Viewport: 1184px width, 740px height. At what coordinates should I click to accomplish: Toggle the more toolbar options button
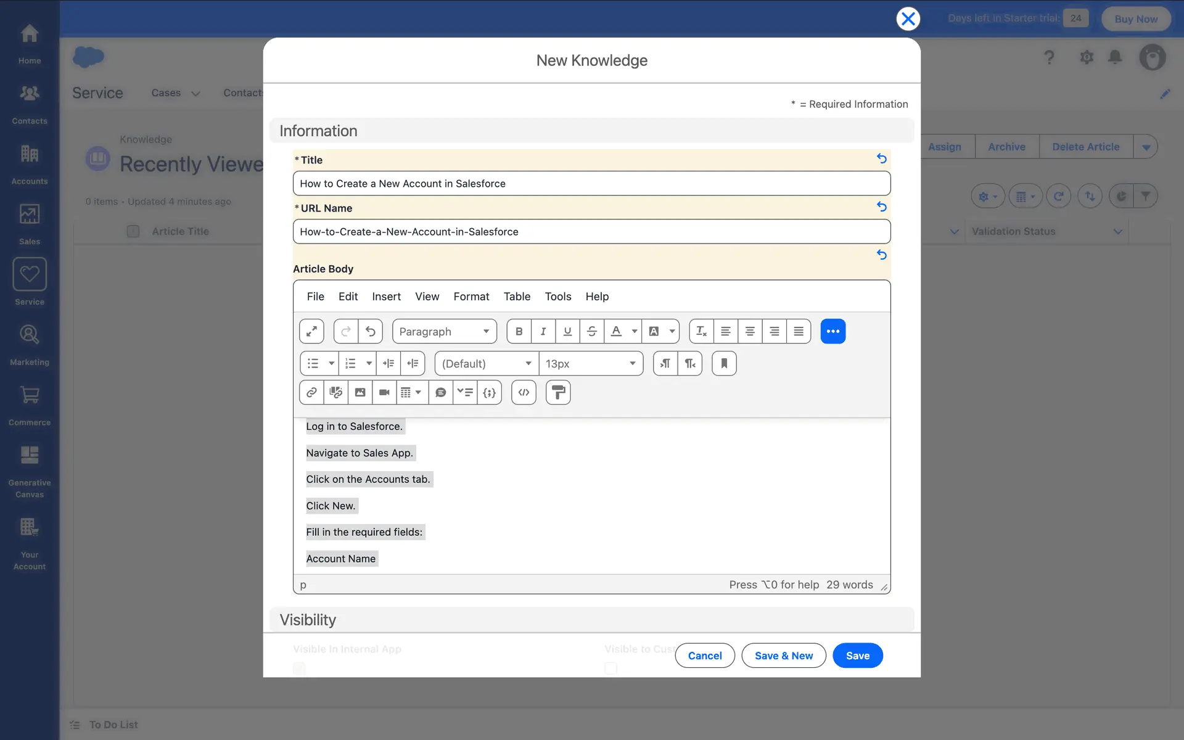[x=832, y=331]
